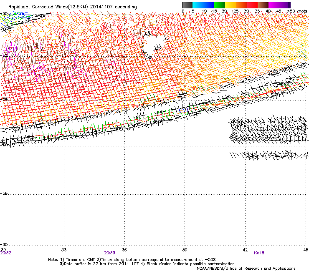Click the green 15-20 knots legend swatch
Image resolution: width=309 pixels, height=271 pixels.
coord(220,5)
